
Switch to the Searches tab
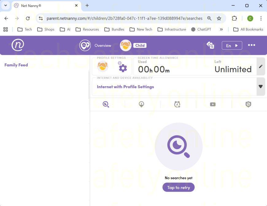(106, 104)
